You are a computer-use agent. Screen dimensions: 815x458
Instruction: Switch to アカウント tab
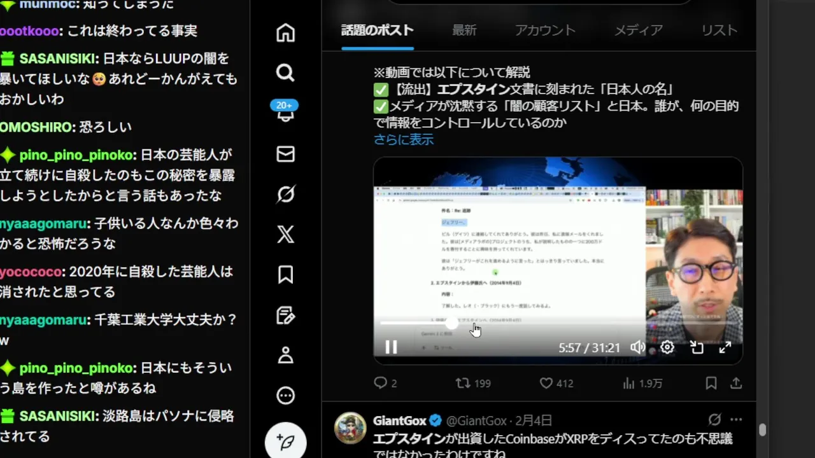tap(545, 30)
